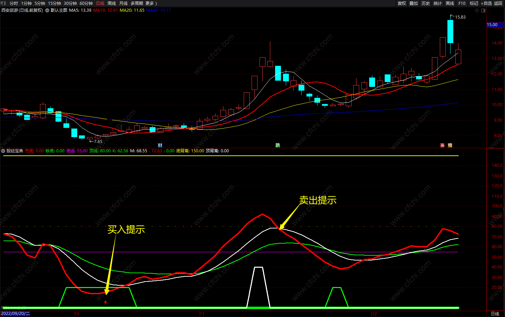This screenshot has width=505, height=317.
Task: Click the 底背离: 150.00 indicator value
Action: click(190, 151)
